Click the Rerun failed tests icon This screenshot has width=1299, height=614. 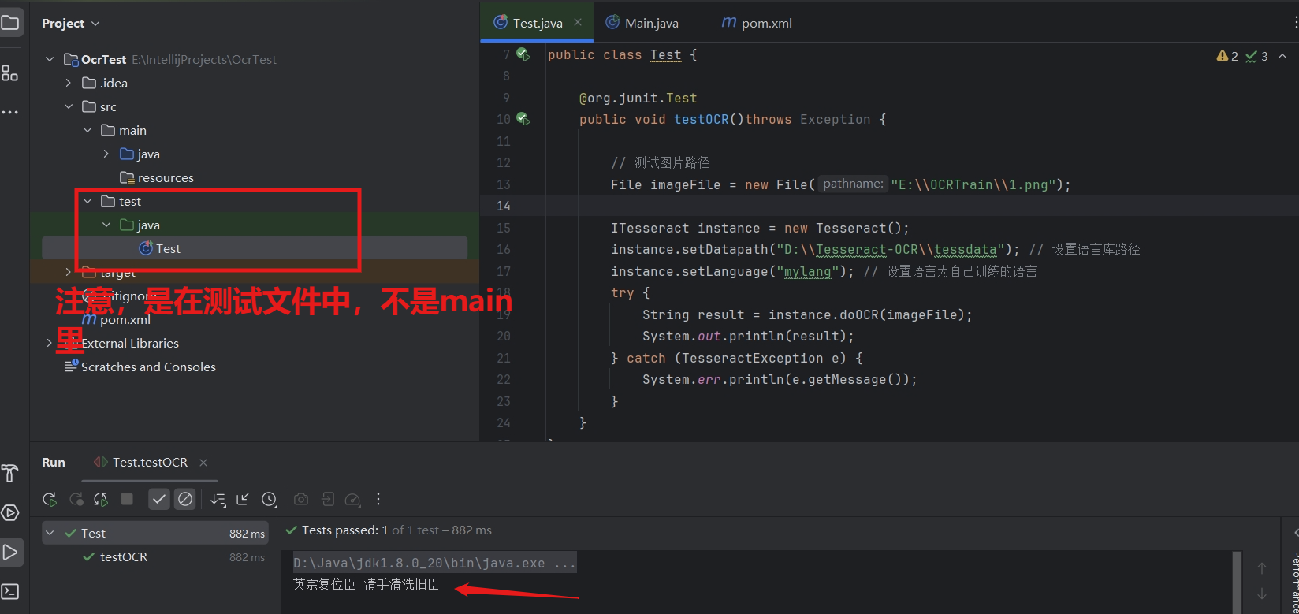(76, 499)
